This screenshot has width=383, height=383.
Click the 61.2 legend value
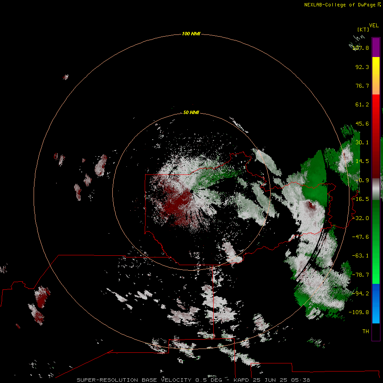pos(362,105)
